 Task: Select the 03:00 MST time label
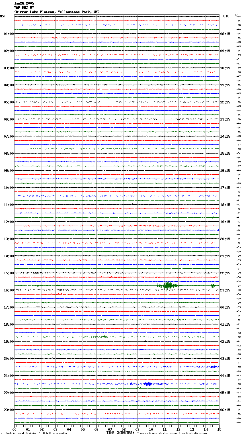[9, 68]
